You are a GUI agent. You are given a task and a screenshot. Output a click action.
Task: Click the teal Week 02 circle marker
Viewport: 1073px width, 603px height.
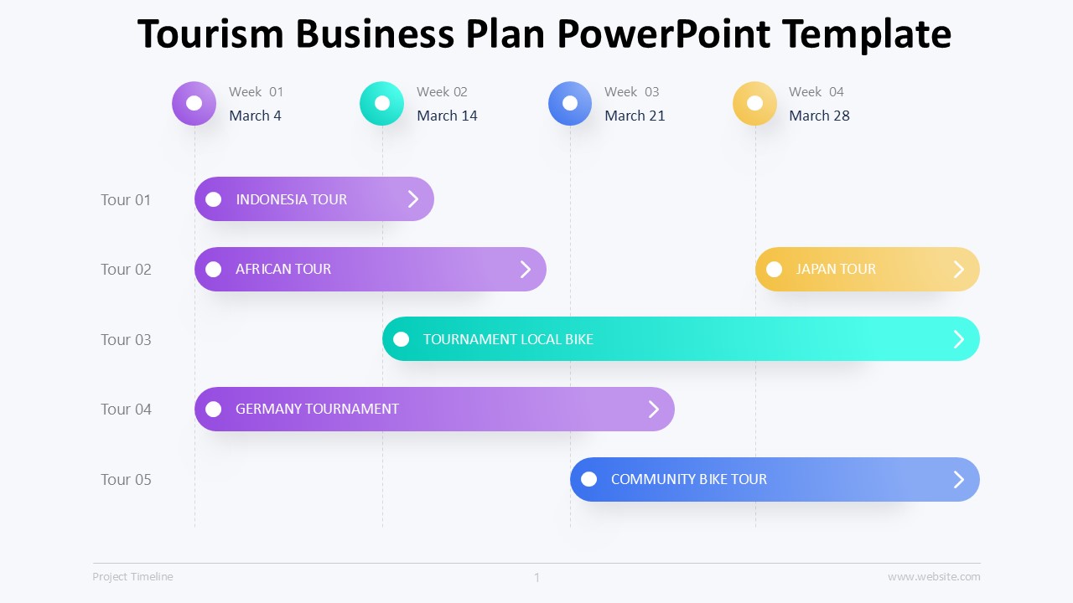382,103
